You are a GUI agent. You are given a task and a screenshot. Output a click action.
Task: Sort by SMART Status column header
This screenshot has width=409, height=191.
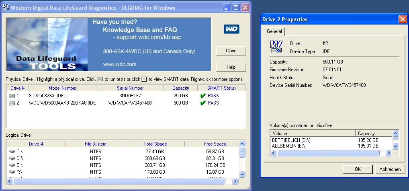(x=221, y=88)
